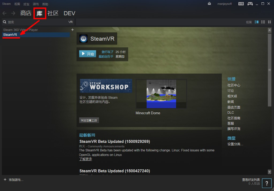Select detail view icon

coord(257,22)
